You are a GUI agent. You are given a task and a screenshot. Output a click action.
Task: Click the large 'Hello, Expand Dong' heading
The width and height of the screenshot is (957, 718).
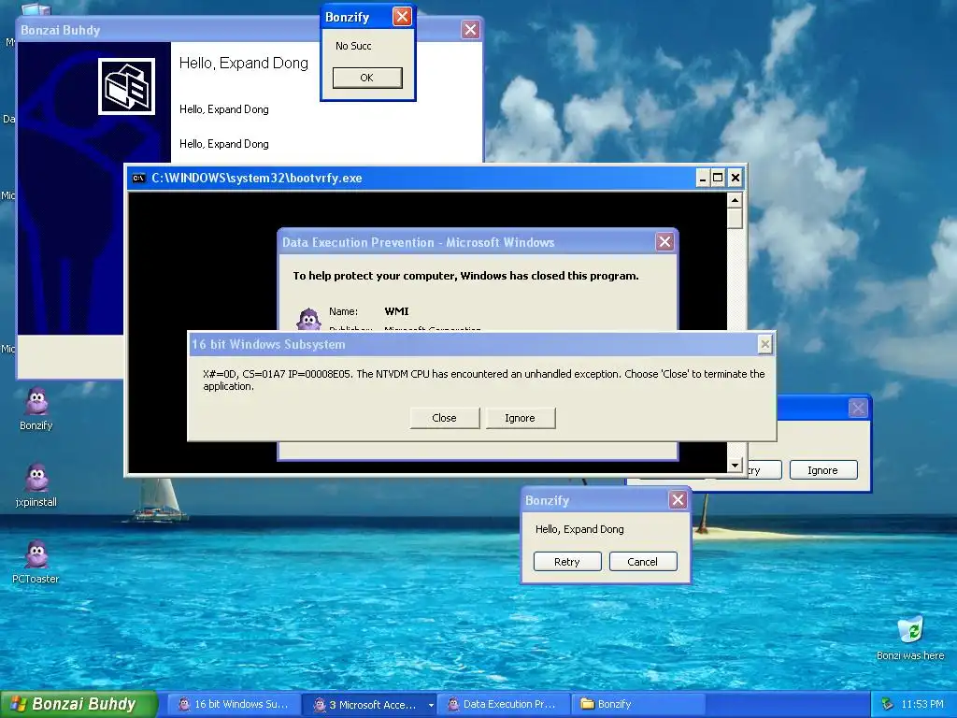click(x=244, y=63)
